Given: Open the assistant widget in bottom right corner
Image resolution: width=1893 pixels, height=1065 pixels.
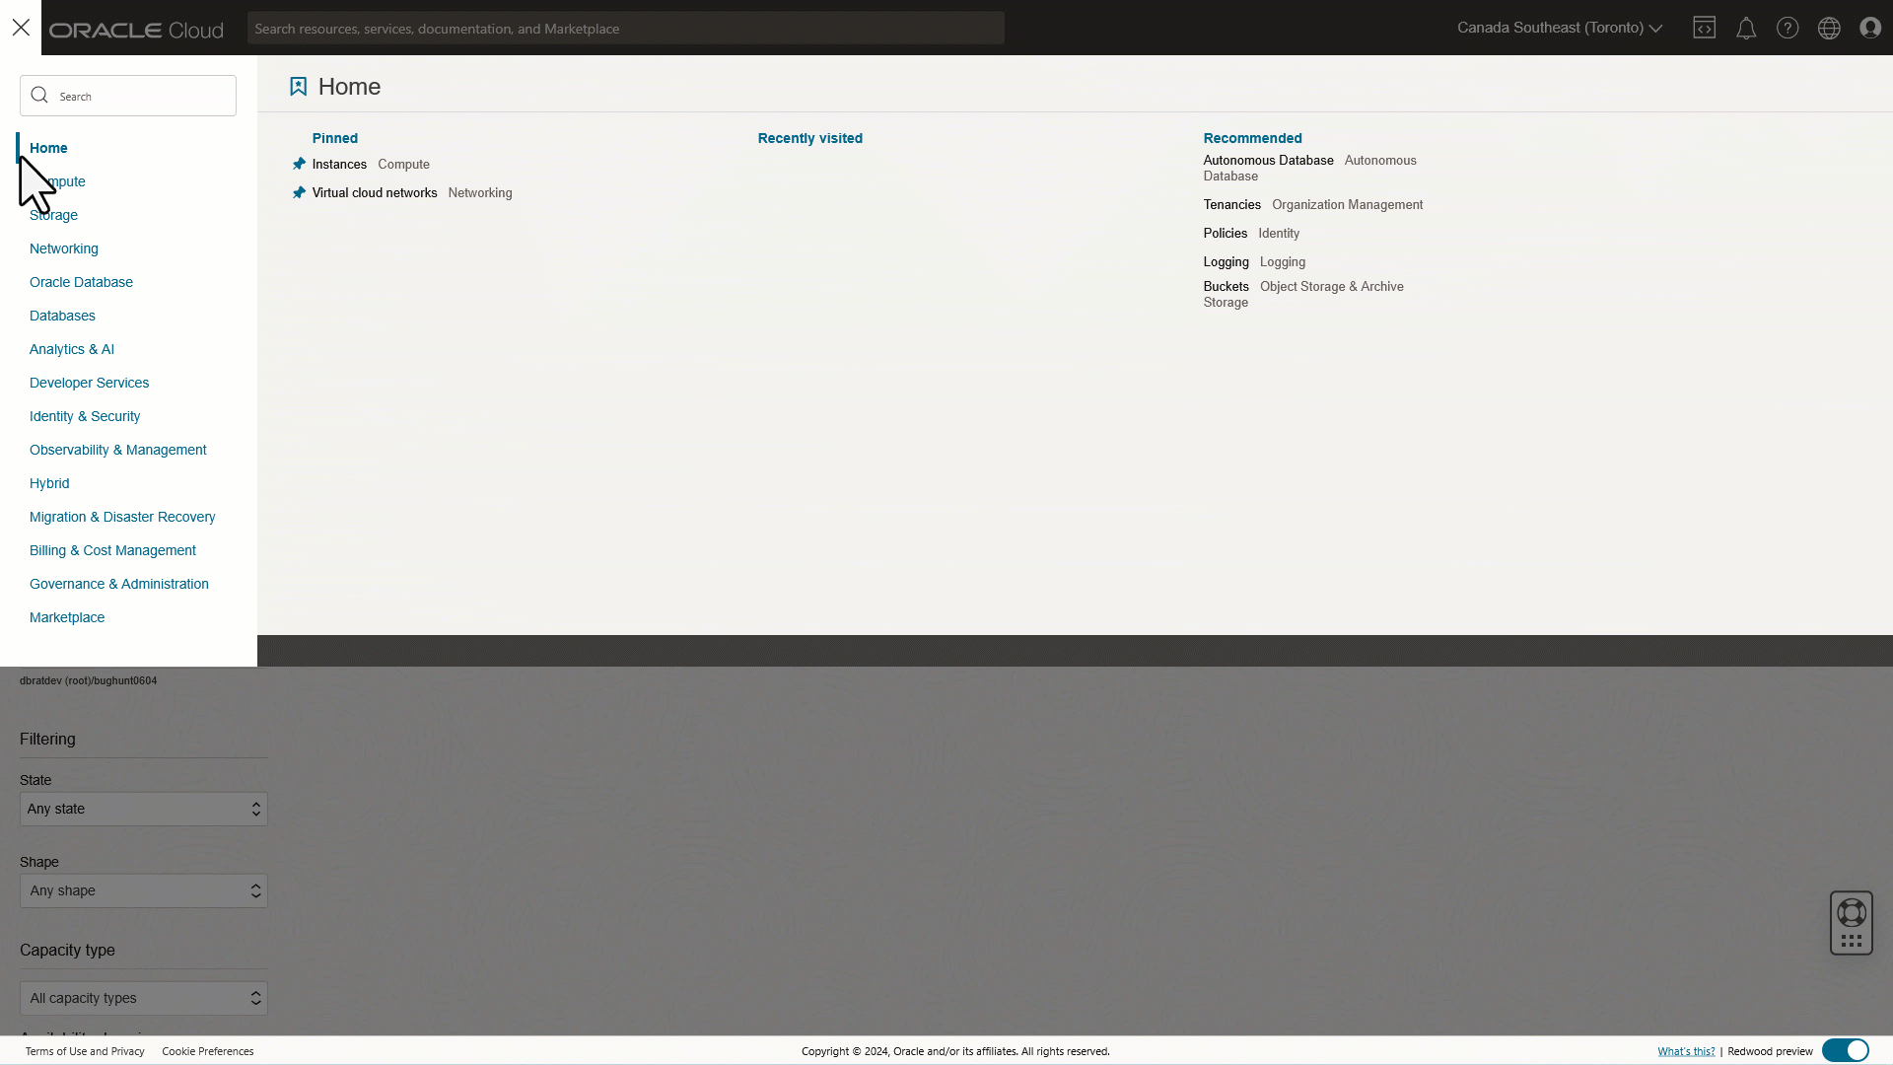Looking at the screenshot, I should (1851, 923).
